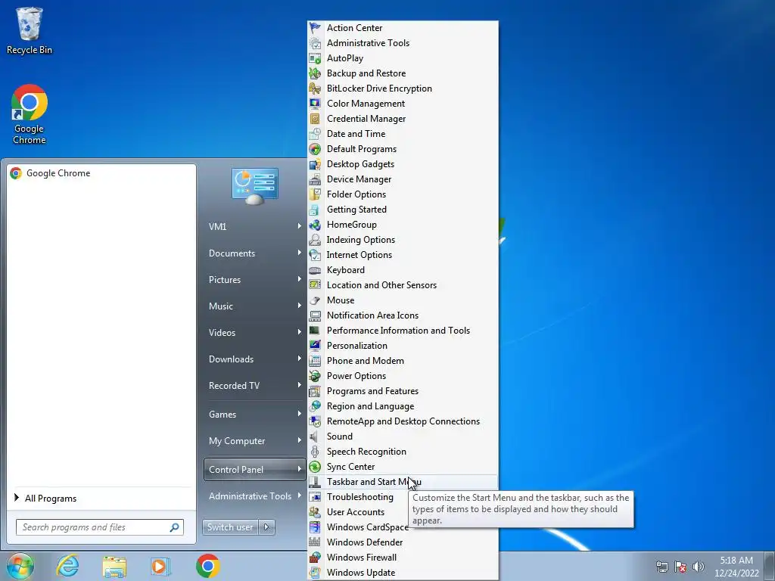The image size is (775, 581).
Task: Expand the Recorded TV submenu
Action: [x=300, y=385]
